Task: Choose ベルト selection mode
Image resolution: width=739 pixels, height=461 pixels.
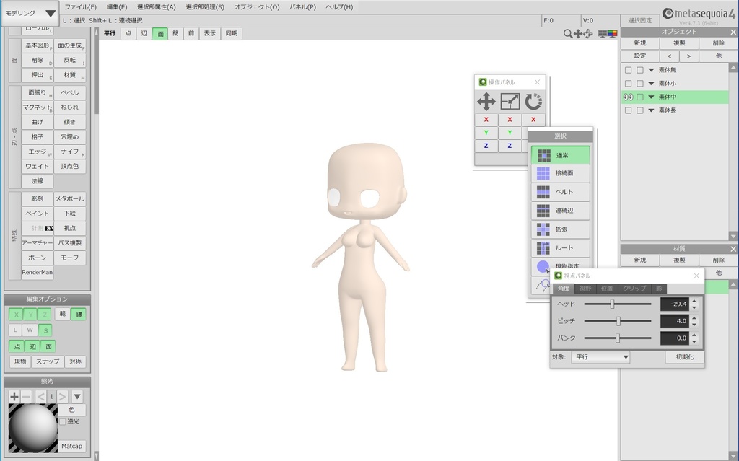Action: tap(560, 192)
